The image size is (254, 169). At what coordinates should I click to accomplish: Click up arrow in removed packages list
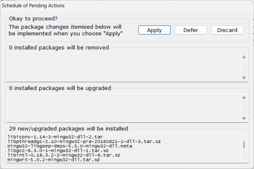pos(244,57)
